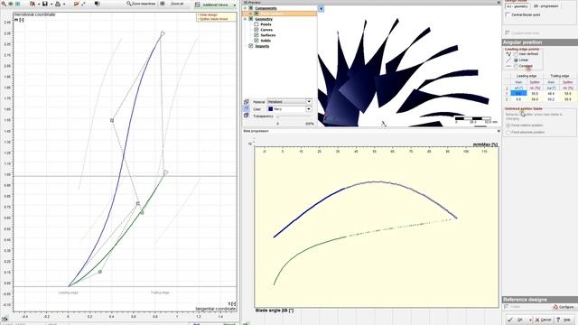Click the Configure button in Reference designs
This screenshot has height=325, width=578.
pyautogui.click(x=564, y=307)
